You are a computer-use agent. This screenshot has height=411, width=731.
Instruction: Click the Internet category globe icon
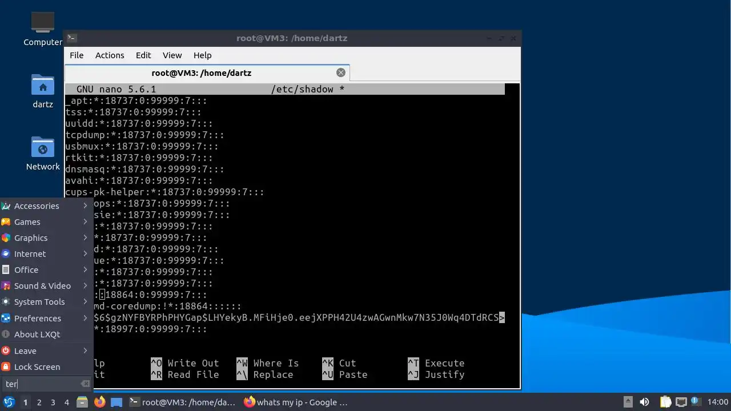click(x=6, y=254)
